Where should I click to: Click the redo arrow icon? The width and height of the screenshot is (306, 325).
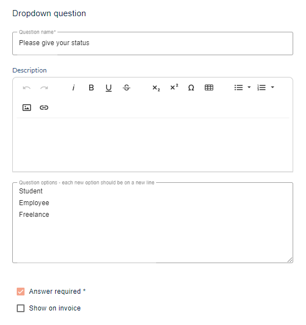44,88
